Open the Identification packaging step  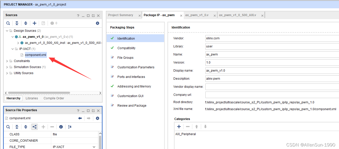136,39
